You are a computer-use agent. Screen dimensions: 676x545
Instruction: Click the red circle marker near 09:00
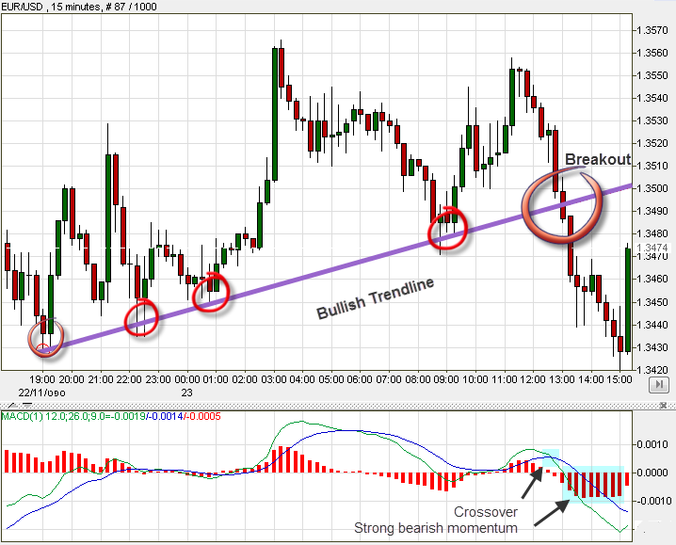pos(448,229)
